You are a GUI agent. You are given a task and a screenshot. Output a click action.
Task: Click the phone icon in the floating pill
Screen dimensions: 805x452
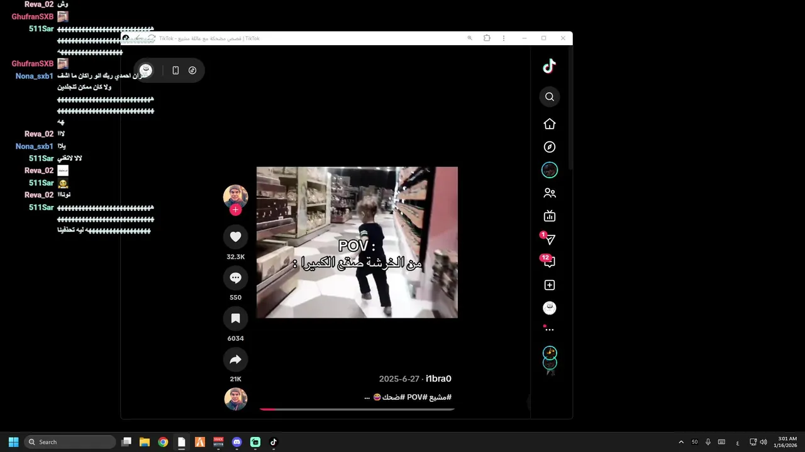click(x=175, y=70)
